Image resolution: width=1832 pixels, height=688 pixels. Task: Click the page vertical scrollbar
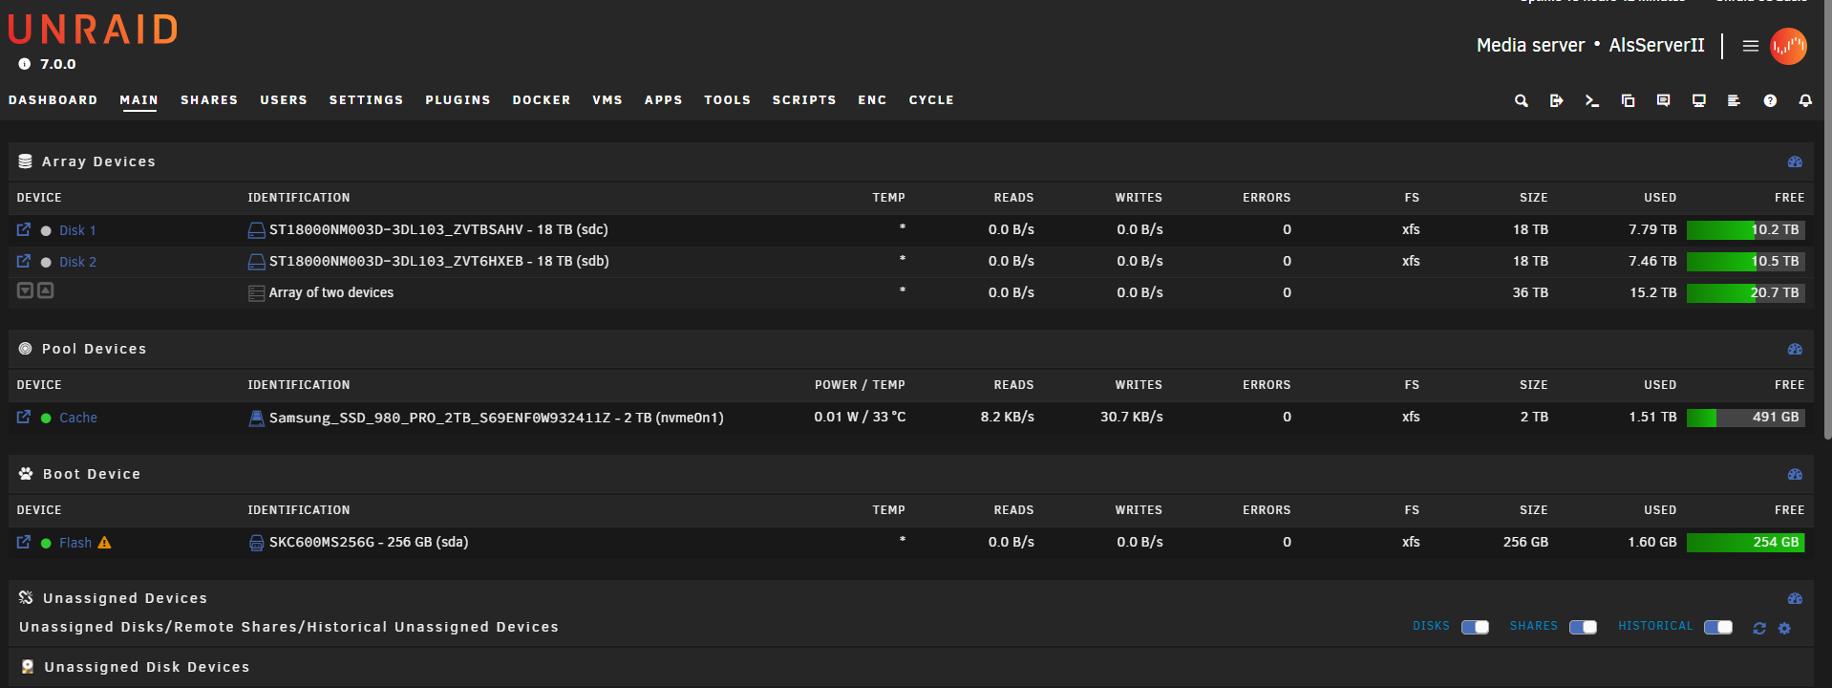pyautogui.click(x=1827, y=220)
